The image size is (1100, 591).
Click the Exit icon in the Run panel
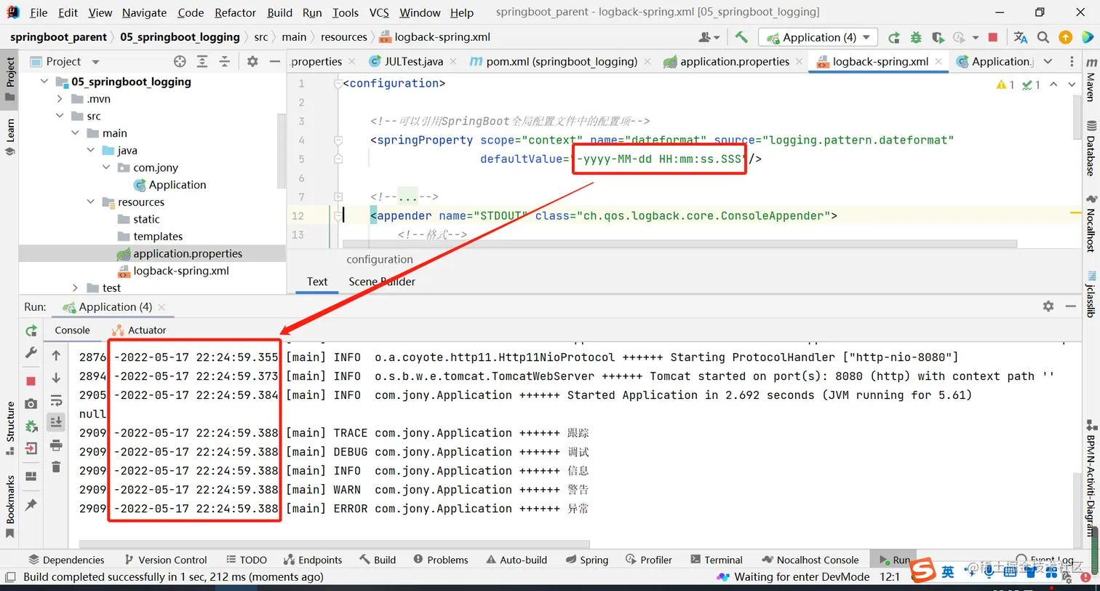click(31, 448)
